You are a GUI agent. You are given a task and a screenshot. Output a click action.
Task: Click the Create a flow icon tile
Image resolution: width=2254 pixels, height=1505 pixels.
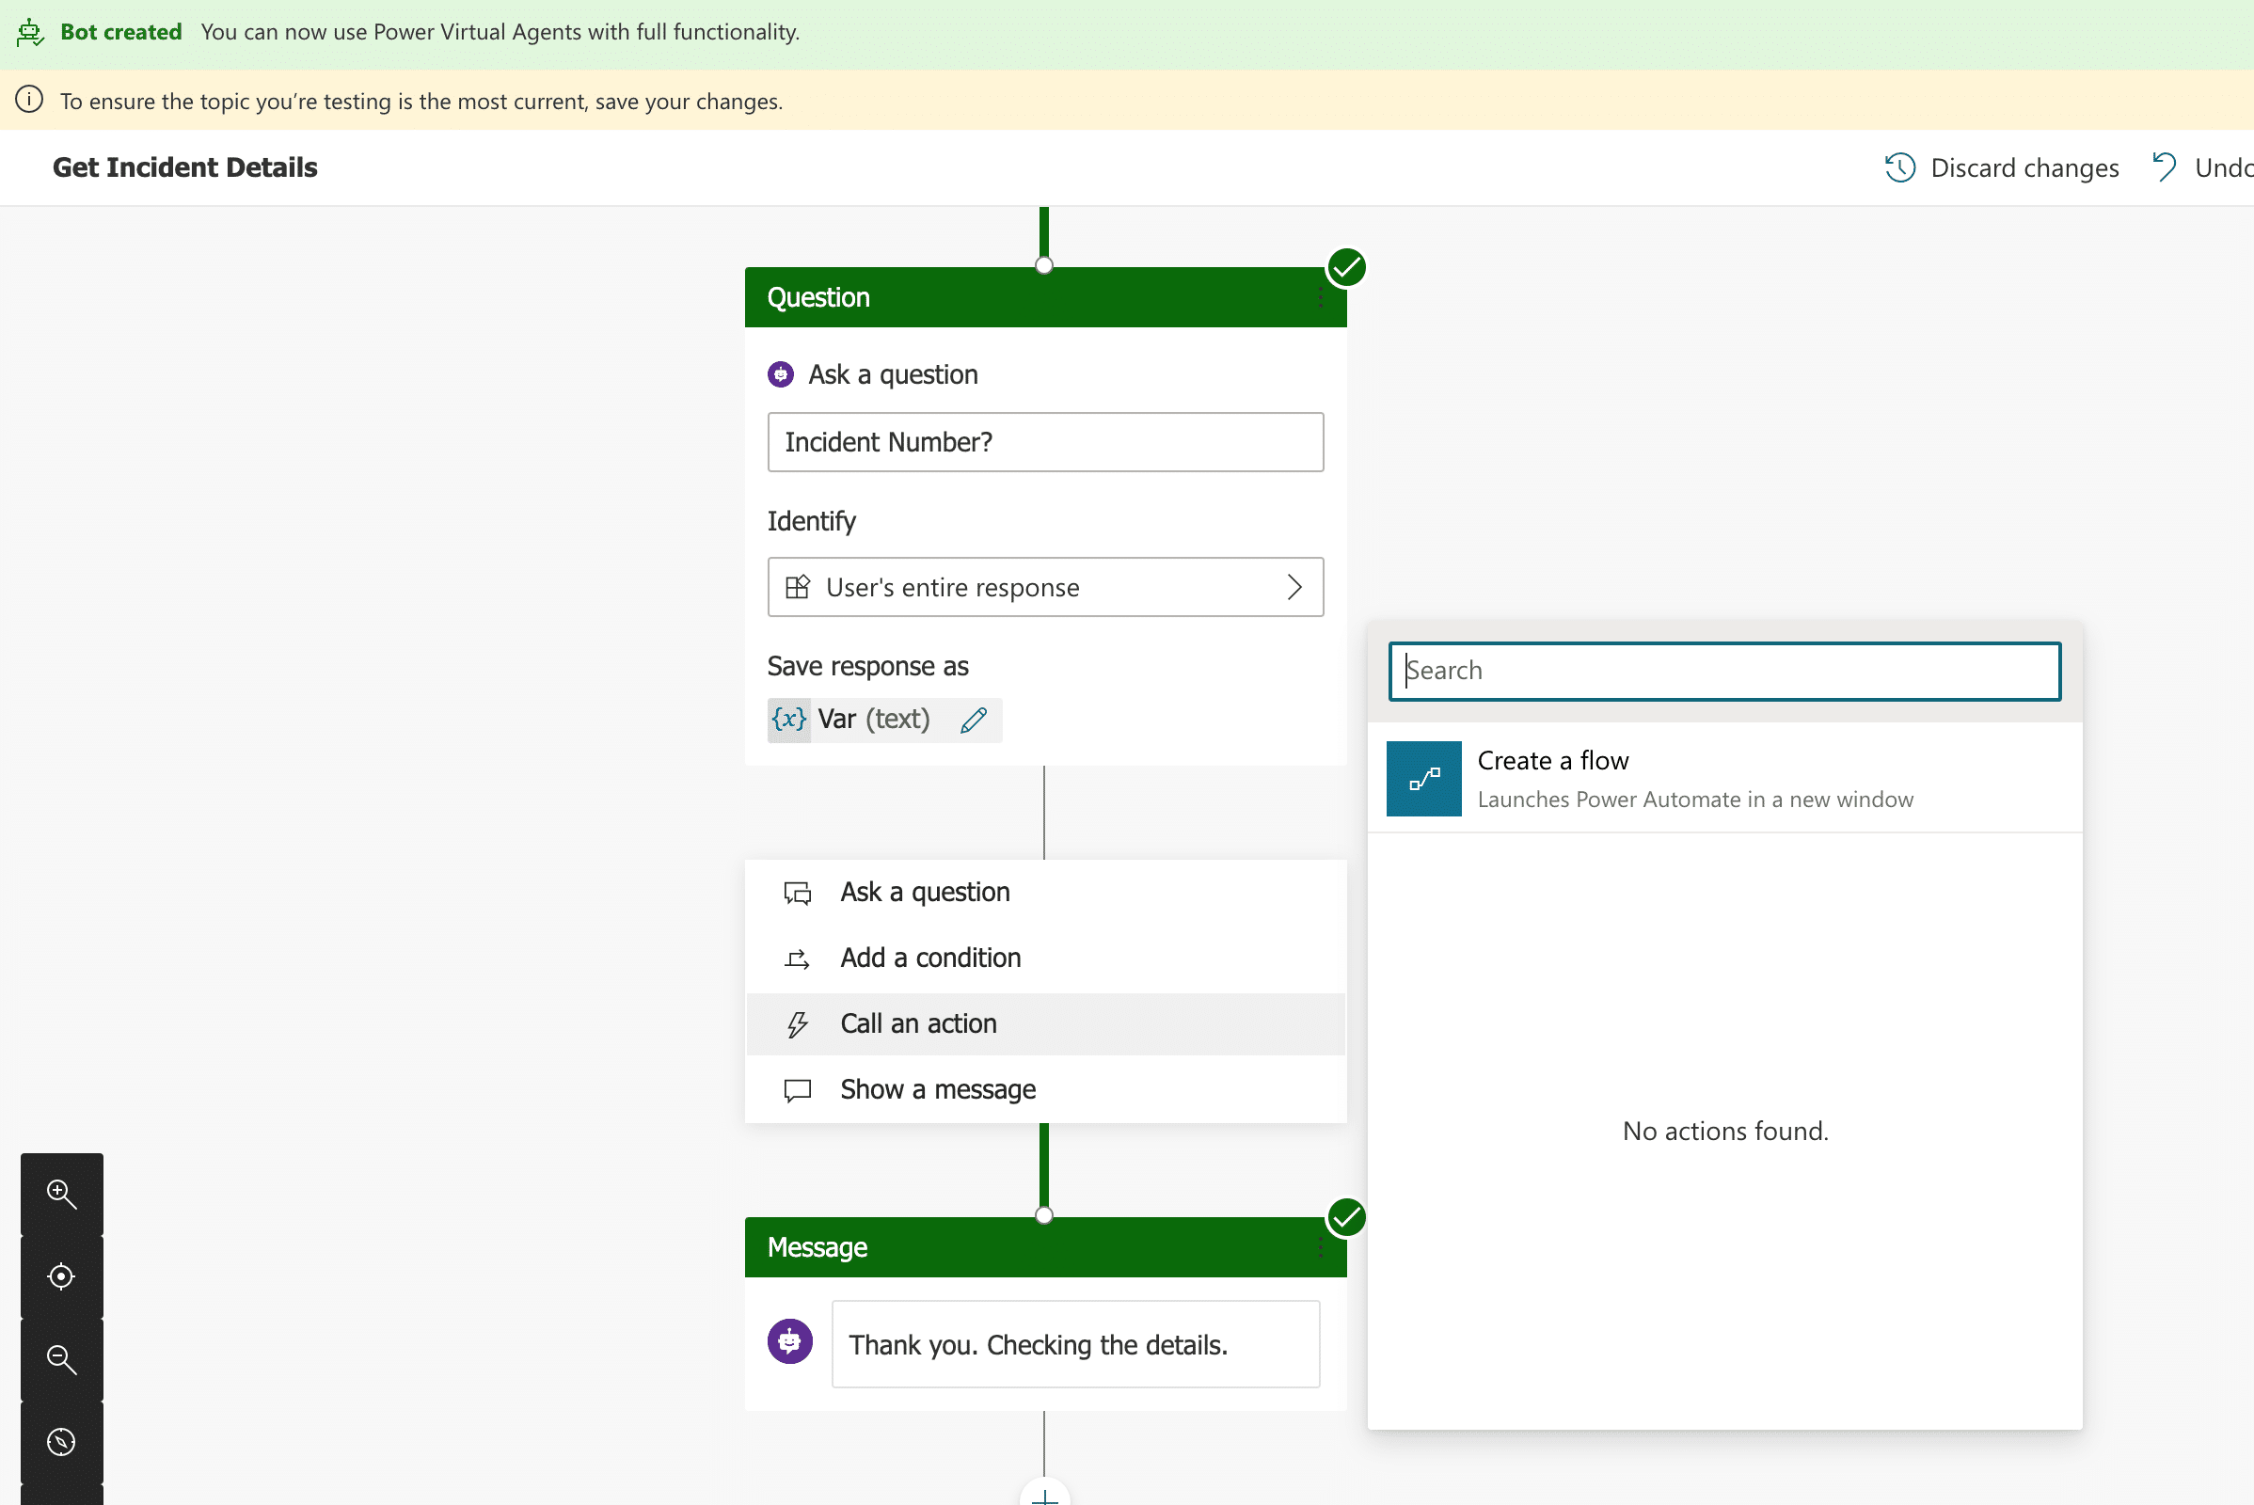tap(1423, 779)
